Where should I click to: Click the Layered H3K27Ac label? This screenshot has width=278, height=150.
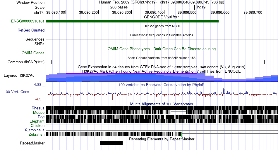[19, 76]
